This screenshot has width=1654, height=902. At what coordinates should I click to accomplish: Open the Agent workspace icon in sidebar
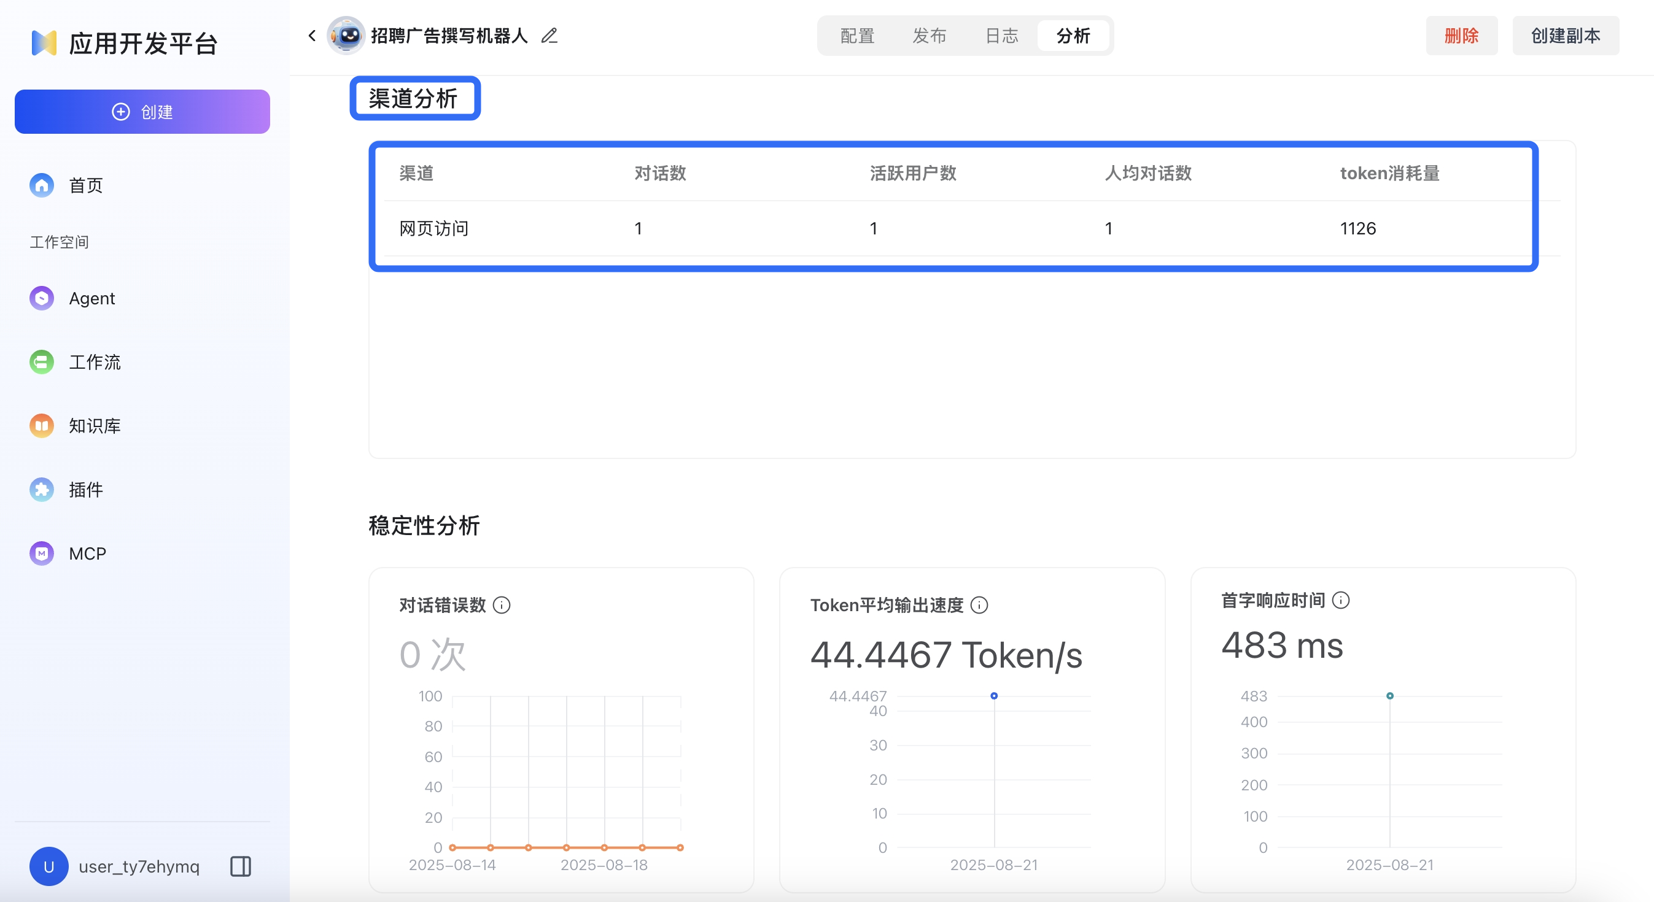pos(42,298)
